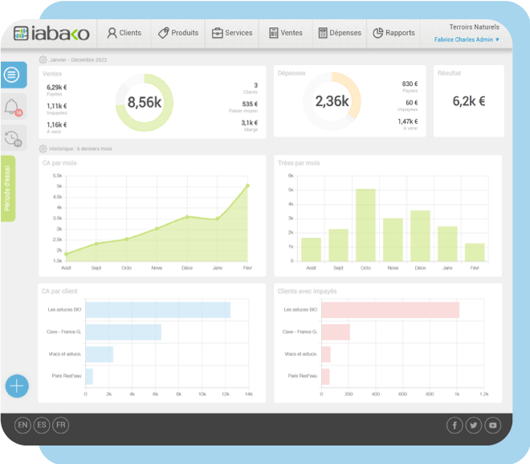This screenshot has height=464, width=530.
Task: Switch language to FR
Action: pos(61,425)
